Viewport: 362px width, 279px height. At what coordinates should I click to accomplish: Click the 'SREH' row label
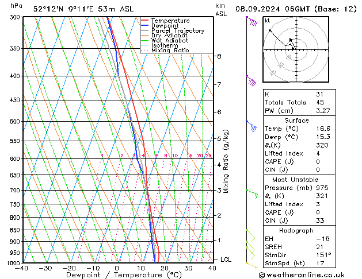pyautogui.click(x=273, y=247)
